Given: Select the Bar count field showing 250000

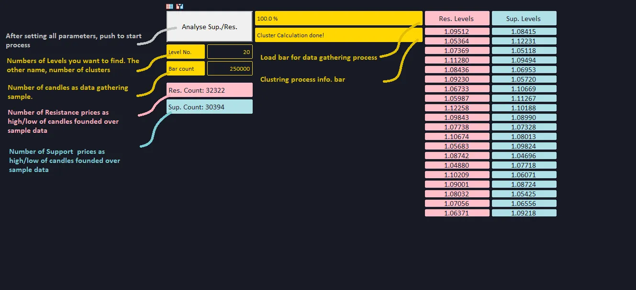Looking at the screenshot, I should pyautogui.click(x=230, y=68).
